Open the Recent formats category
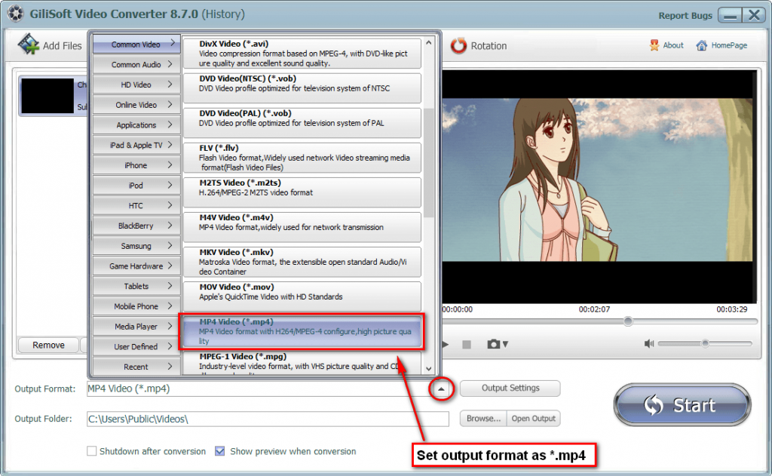This screenshot has width=772, height=476. (136, 367)
